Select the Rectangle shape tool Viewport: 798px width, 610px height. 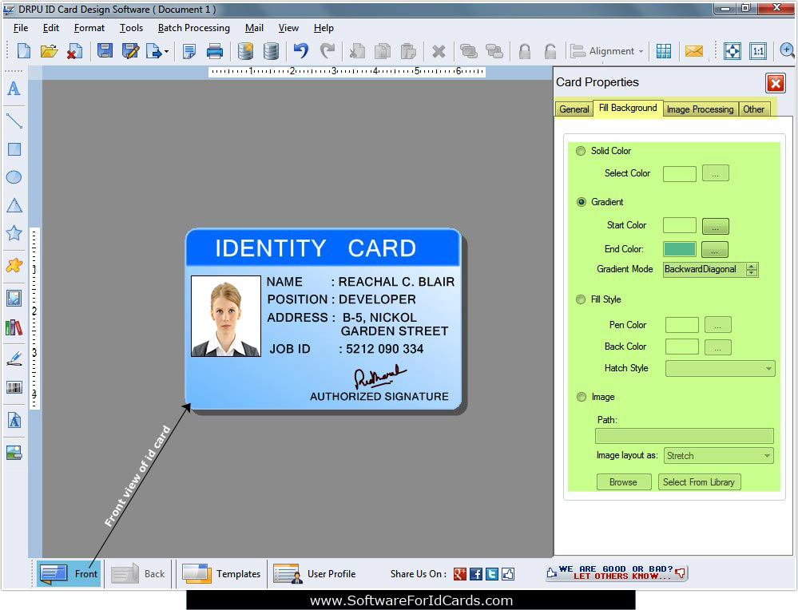pos(14,149)
